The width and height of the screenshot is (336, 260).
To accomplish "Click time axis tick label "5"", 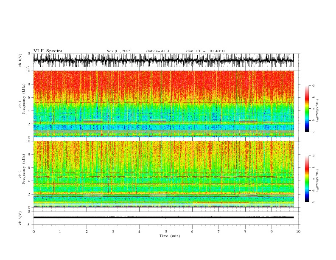I will click(x=166, y=232).
